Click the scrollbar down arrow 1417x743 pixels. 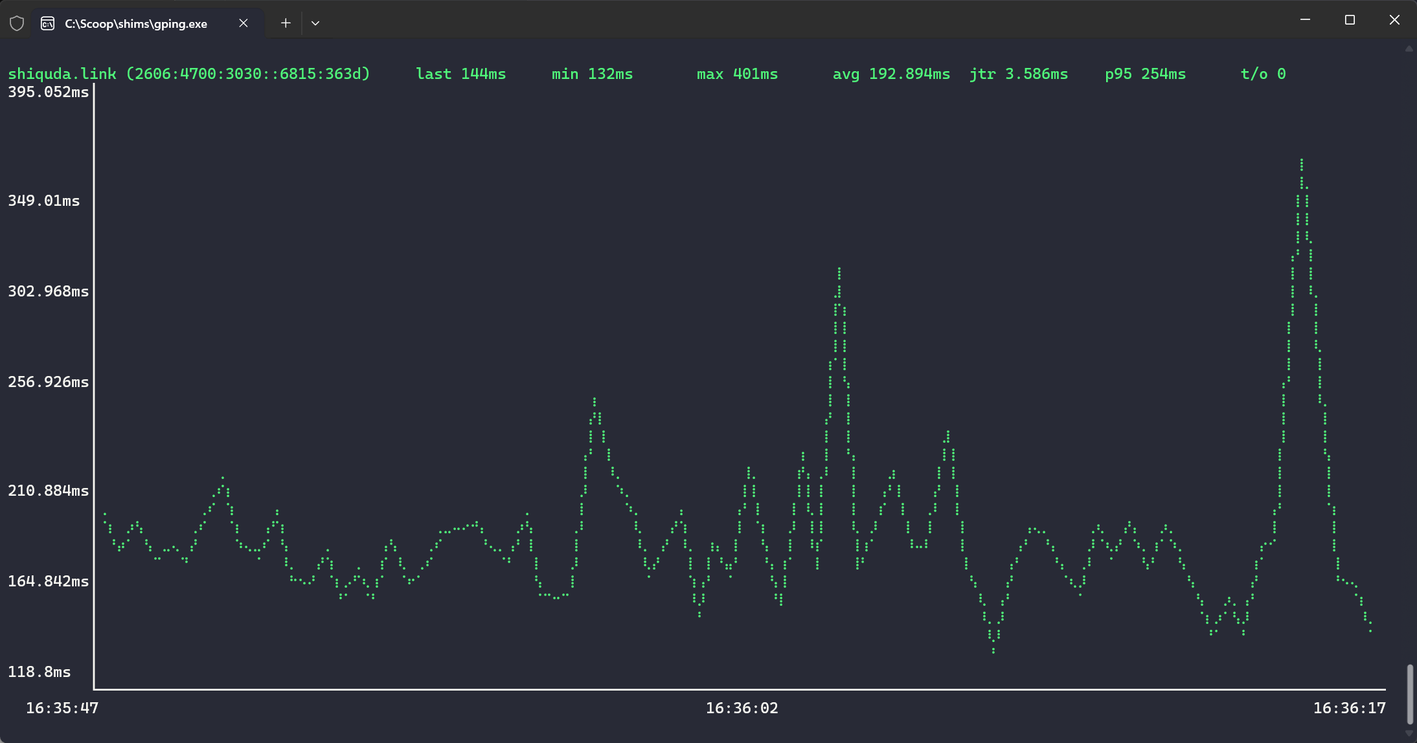tap(1409, 733)
